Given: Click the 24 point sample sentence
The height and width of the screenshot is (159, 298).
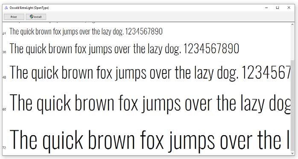Looking at the screenshot, I should [86, 31].
